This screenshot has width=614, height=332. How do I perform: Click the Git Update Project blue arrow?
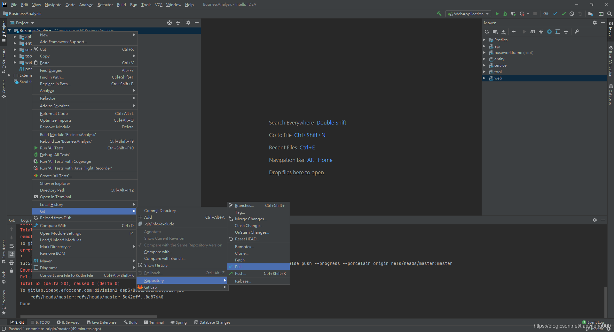(x=555, y=14)
